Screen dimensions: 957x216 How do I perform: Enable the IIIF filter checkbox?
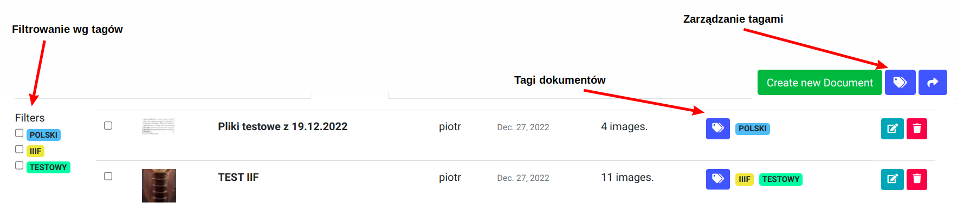pyautogui.click(x=20, y=149)
